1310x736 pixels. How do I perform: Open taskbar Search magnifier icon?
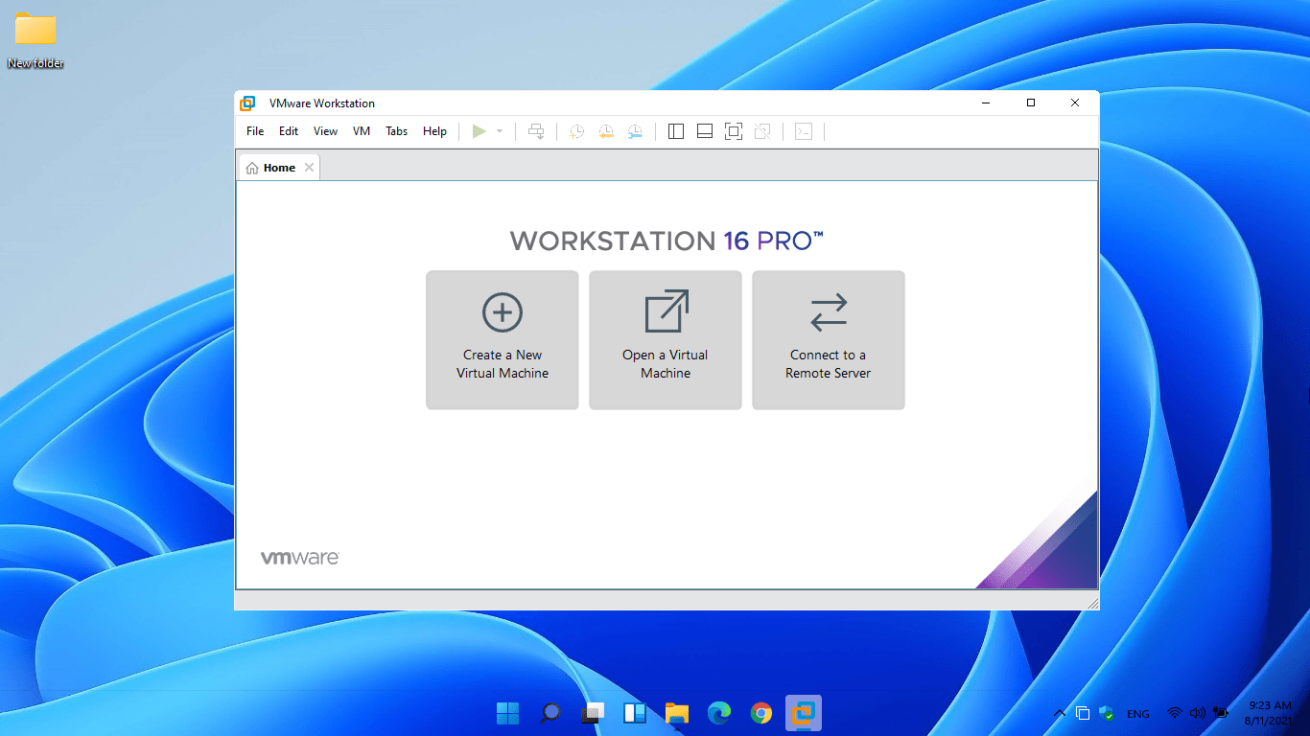click(x=550, y=713)
